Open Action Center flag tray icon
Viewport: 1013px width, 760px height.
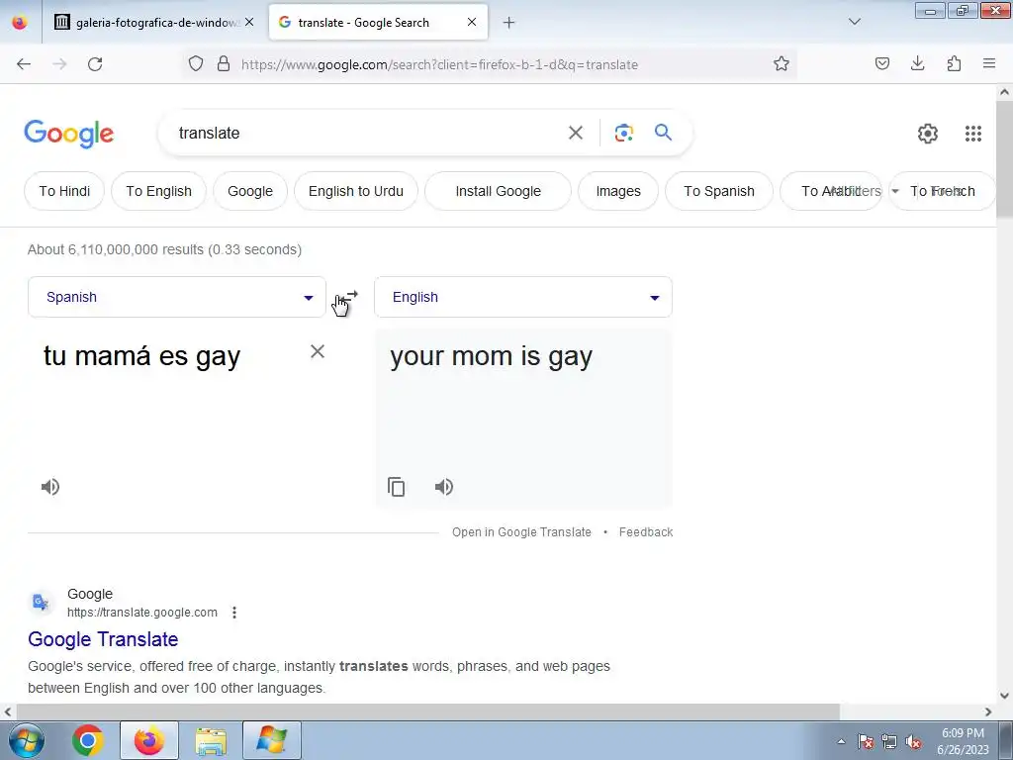pyautogui.click(x=865, y=742)
